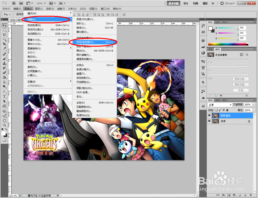258x198 pixels.
Task: Pick the Blur tool
Action: tap(4, 82)
